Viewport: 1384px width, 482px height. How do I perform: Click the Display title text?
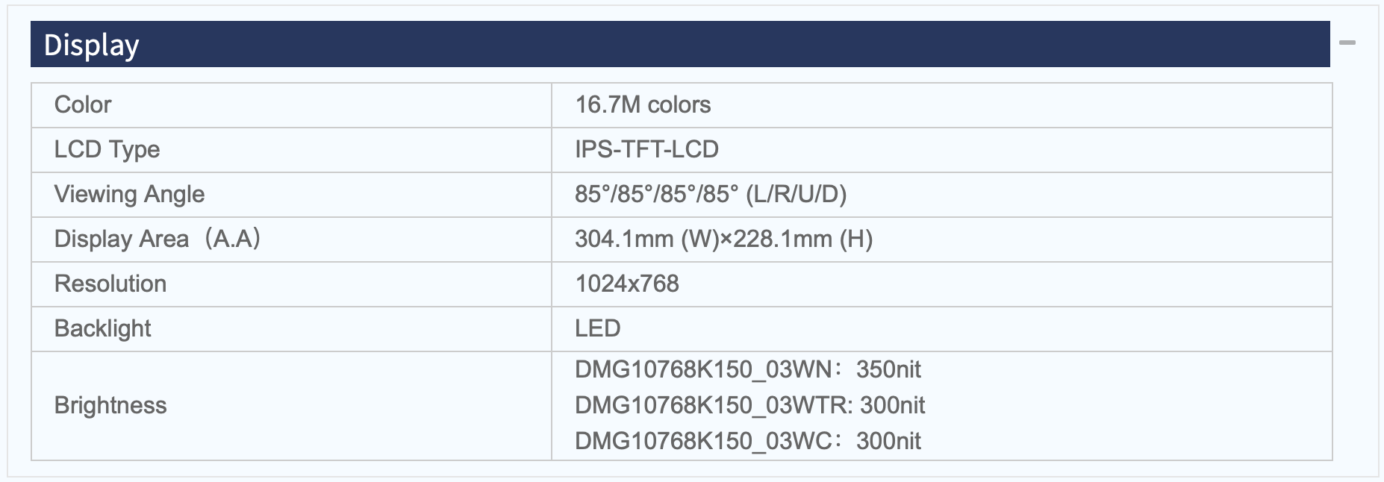[x=91, y=46]
